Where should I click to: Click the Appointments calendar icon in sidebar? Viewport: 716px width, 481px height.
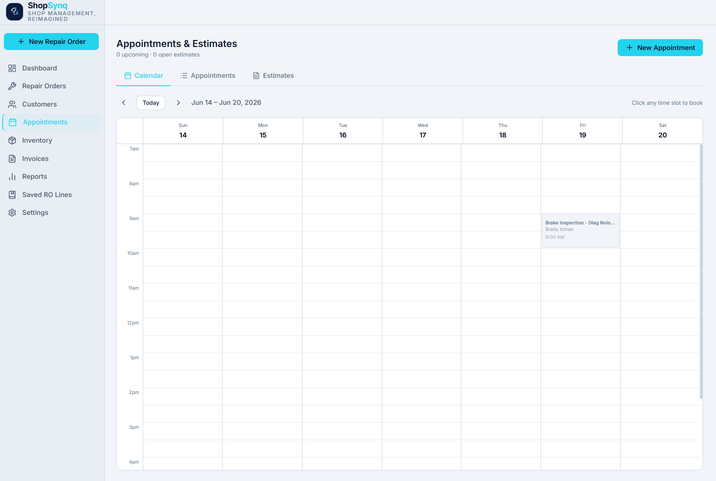click(13, 122)
